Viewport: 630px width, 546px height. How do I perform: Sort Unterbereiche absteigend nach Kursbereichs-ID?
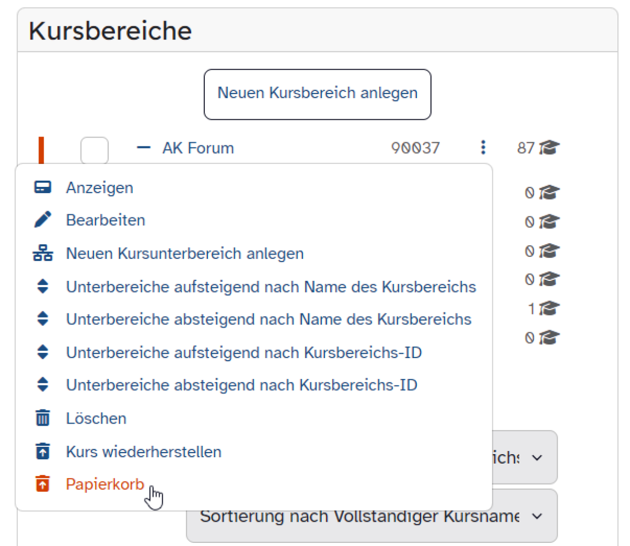coord(241,385)
